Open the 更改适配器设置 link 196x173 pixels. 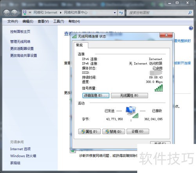point(22,49)
